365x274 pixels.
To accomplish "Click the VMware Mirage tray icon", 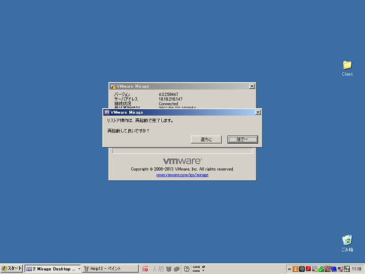I will pyautogui.click(x=315, y=269).
